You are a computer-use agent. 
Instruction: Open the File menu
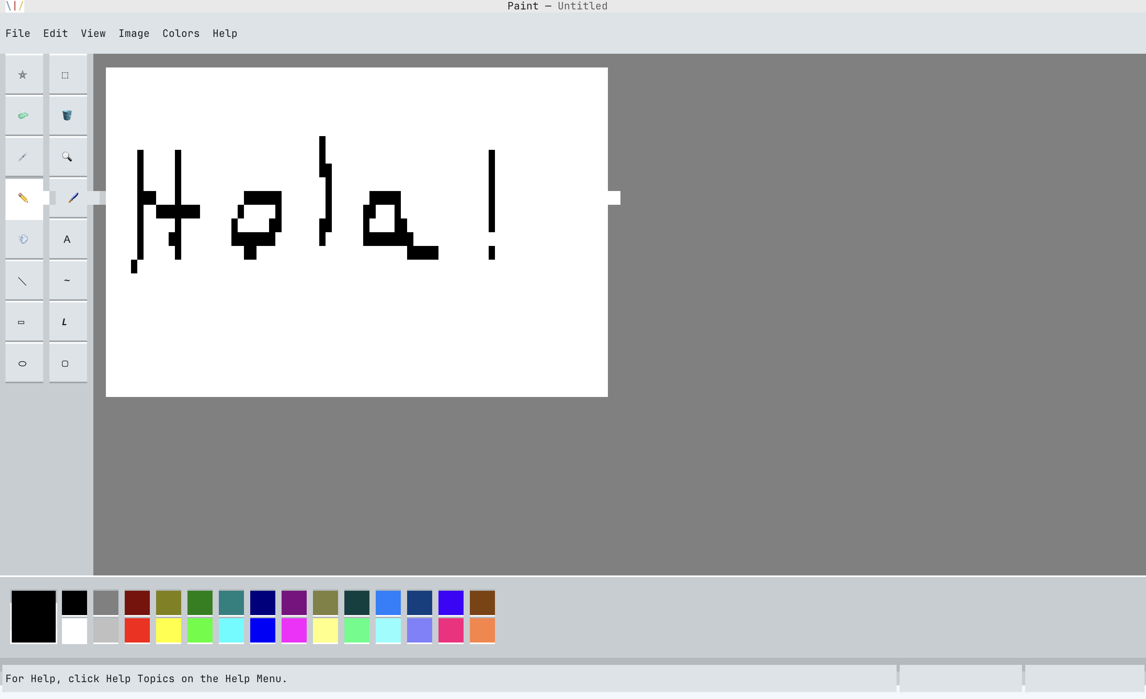[x=18, y=33]
